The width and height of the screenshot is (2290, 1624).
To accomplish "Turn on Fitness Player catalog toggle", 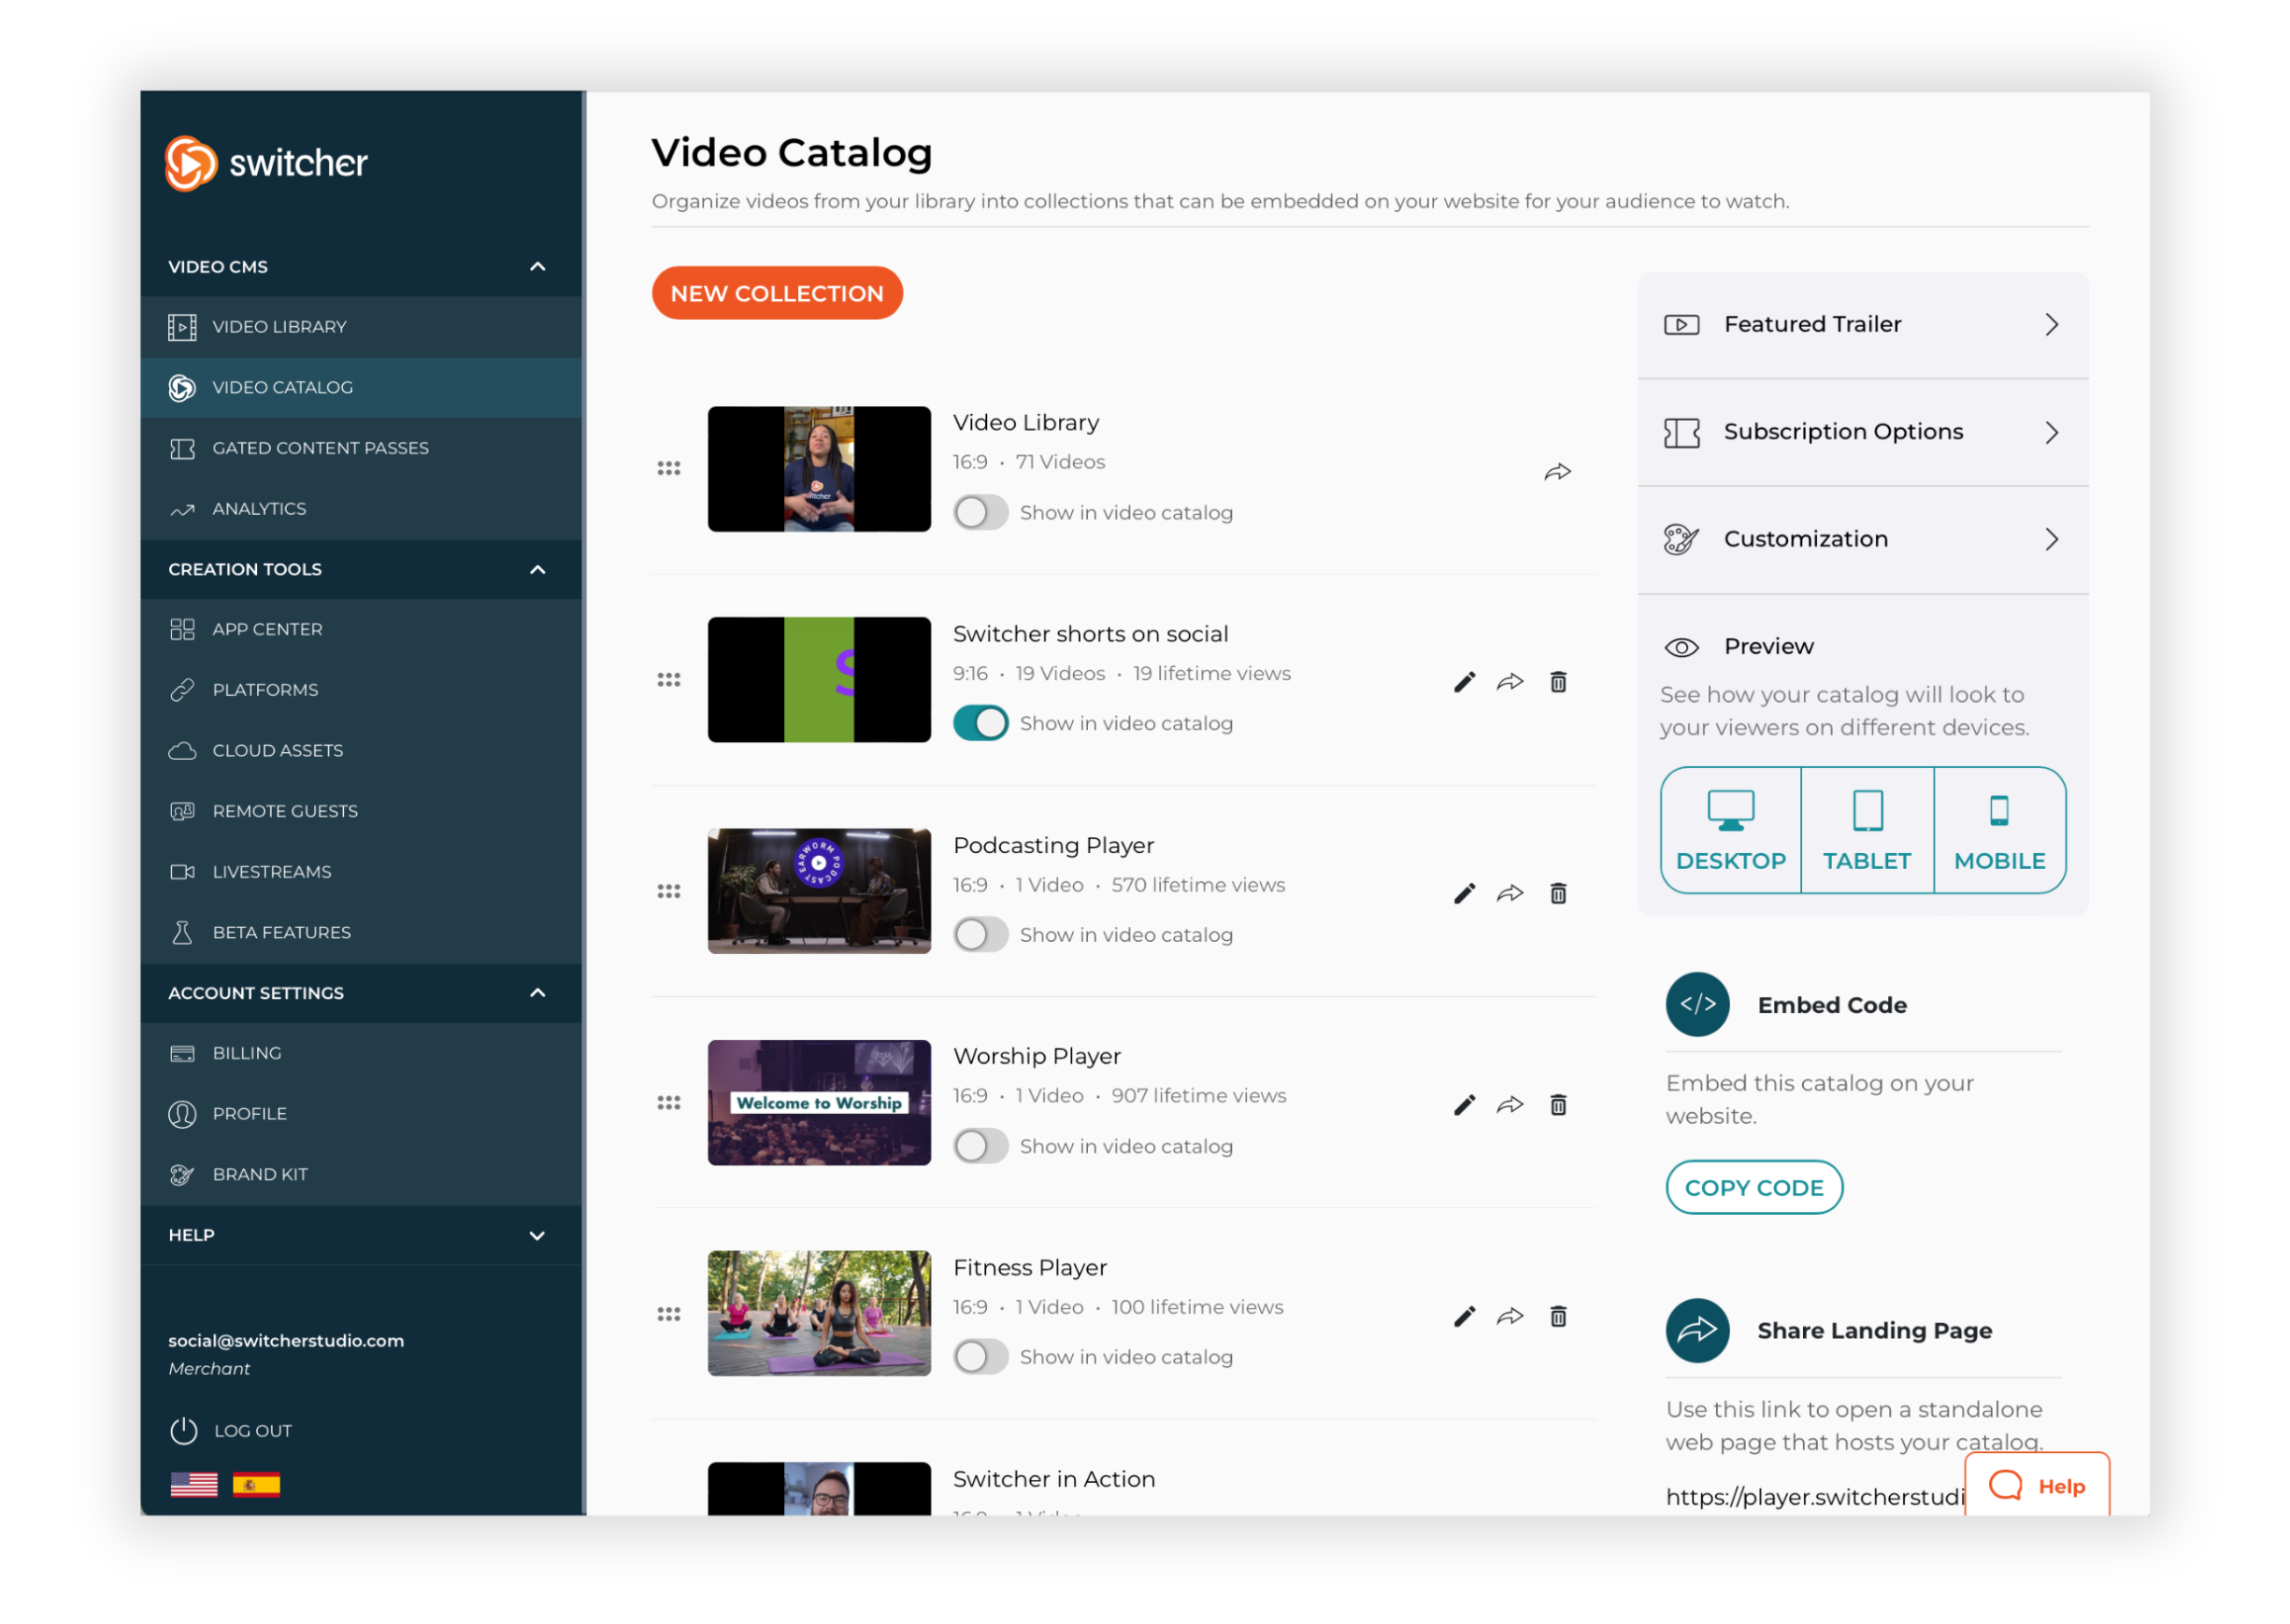I will 980,1357.
